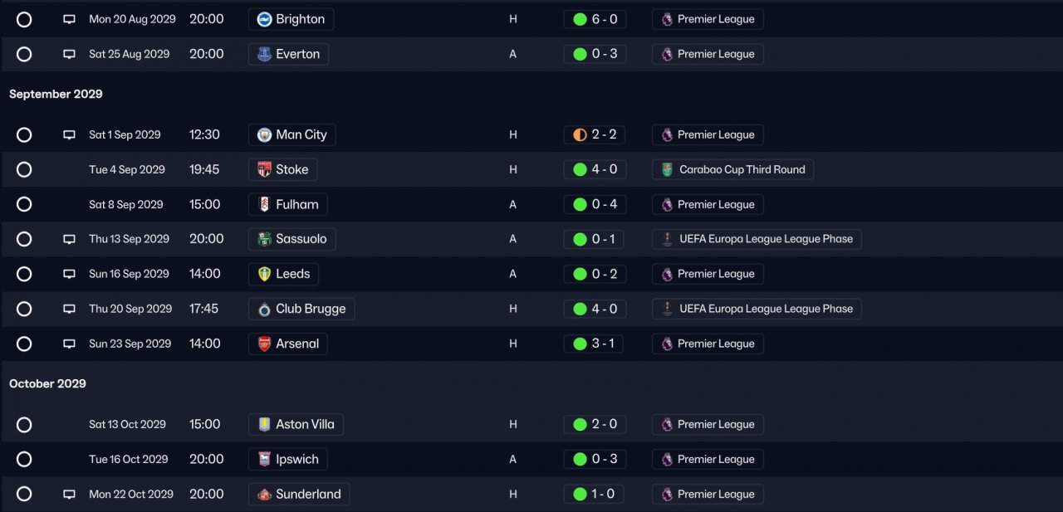
Task: Click the October 2029 month header
Action: [47, 383]
